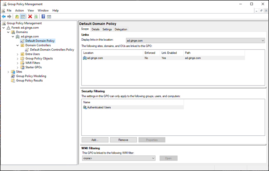
Task: Click the Entra Users OU icon
Action: [22, 54]
